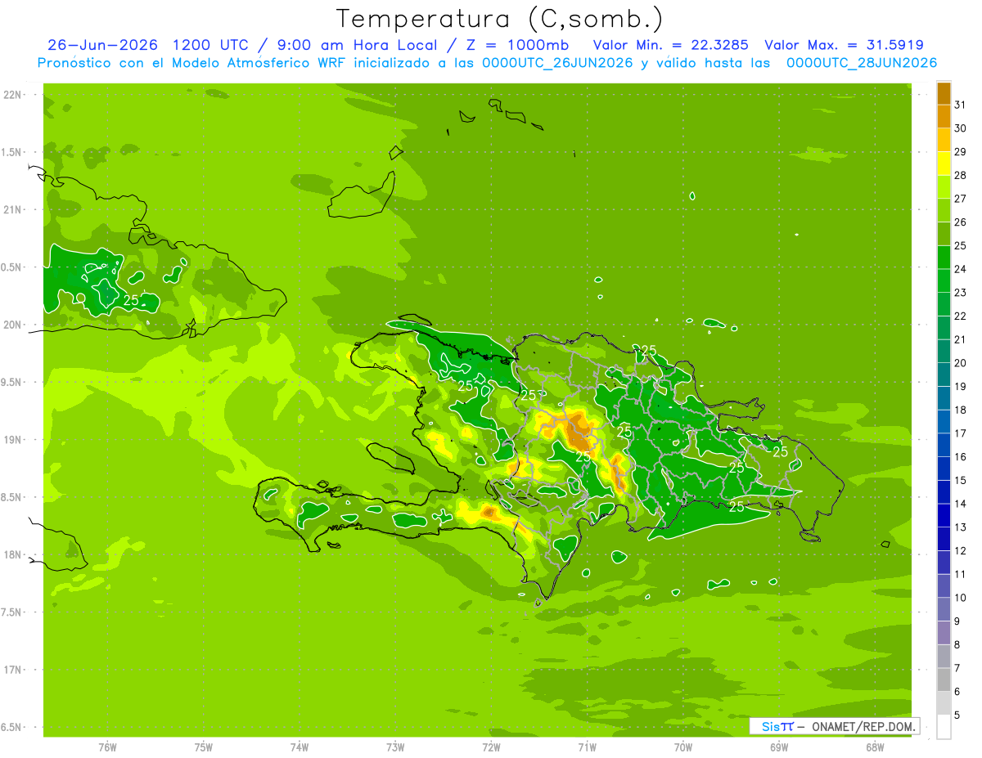The width and height of the screenshot is (982, 758).
Task: Click the 'Temperatura (C,somb.)' map title
Action: 499,19
